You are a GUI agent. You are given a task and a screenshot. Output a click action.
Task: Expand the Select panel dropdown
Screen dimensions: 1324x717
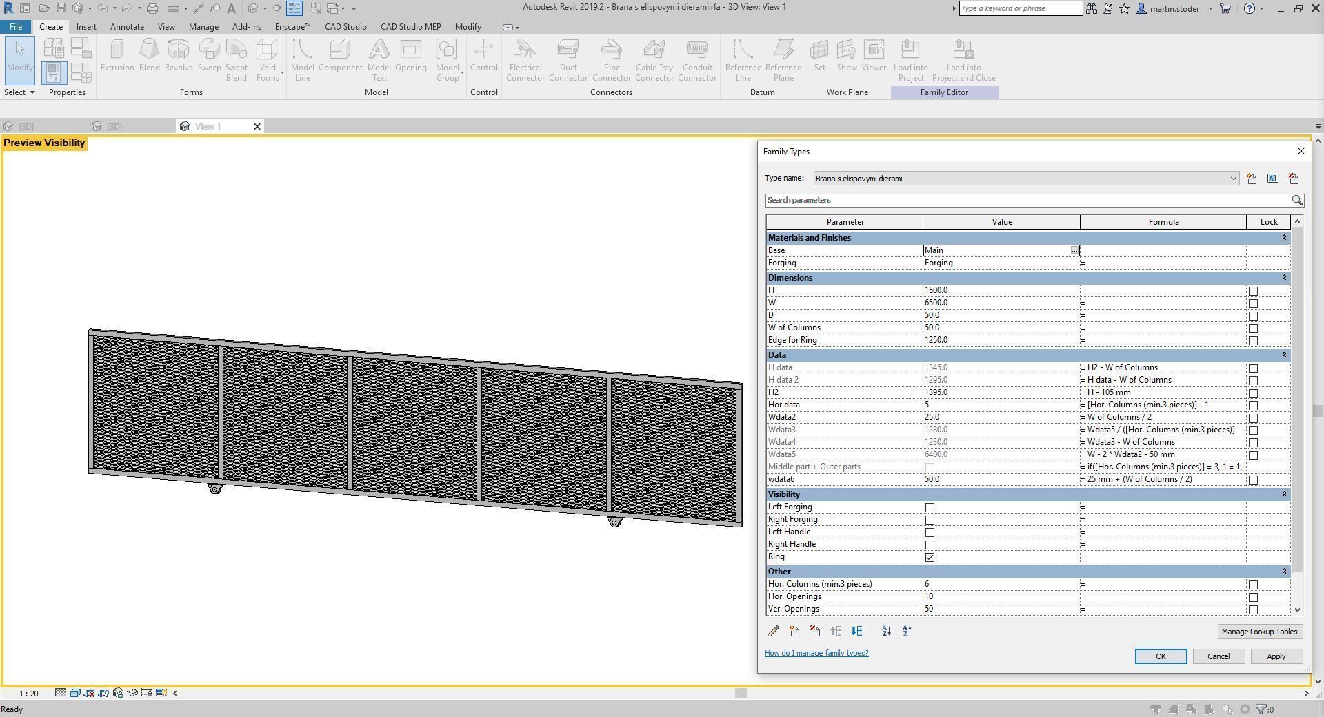coord(19,92)
